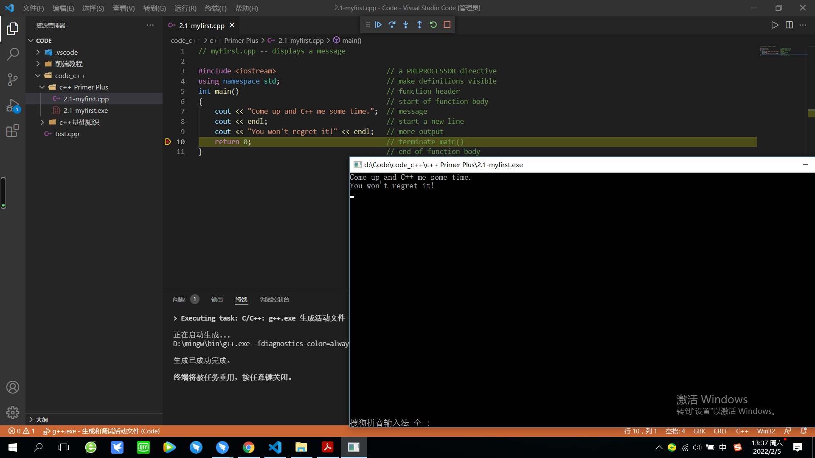Viewport: 815px width, 458px height.
Task: Click '行 10, 列 1' cursor position
Action: click(641, 431)
